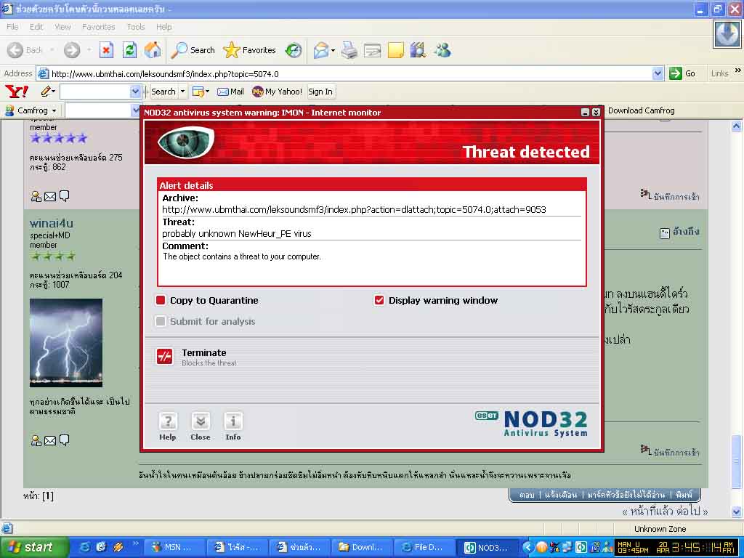Toggle the Submit for analysis checkbox
Screen dimensions: 744x558
click(161, 321)
